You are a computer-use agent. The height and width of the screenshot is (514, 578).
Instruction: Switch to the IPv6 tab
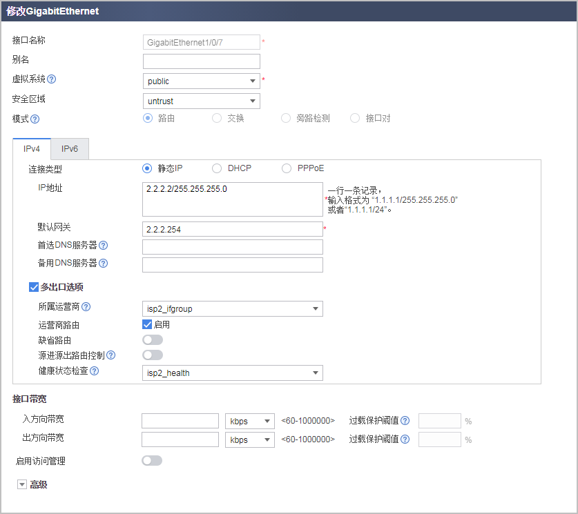(x=69, y=148)
